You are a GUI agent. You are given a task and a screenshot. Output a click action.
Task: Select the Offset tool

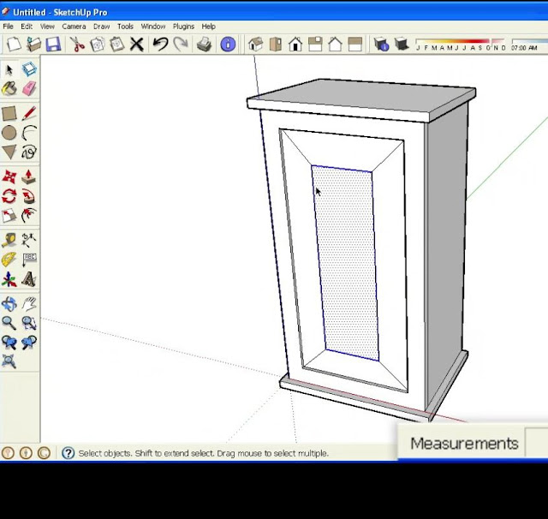click(29, 216)
